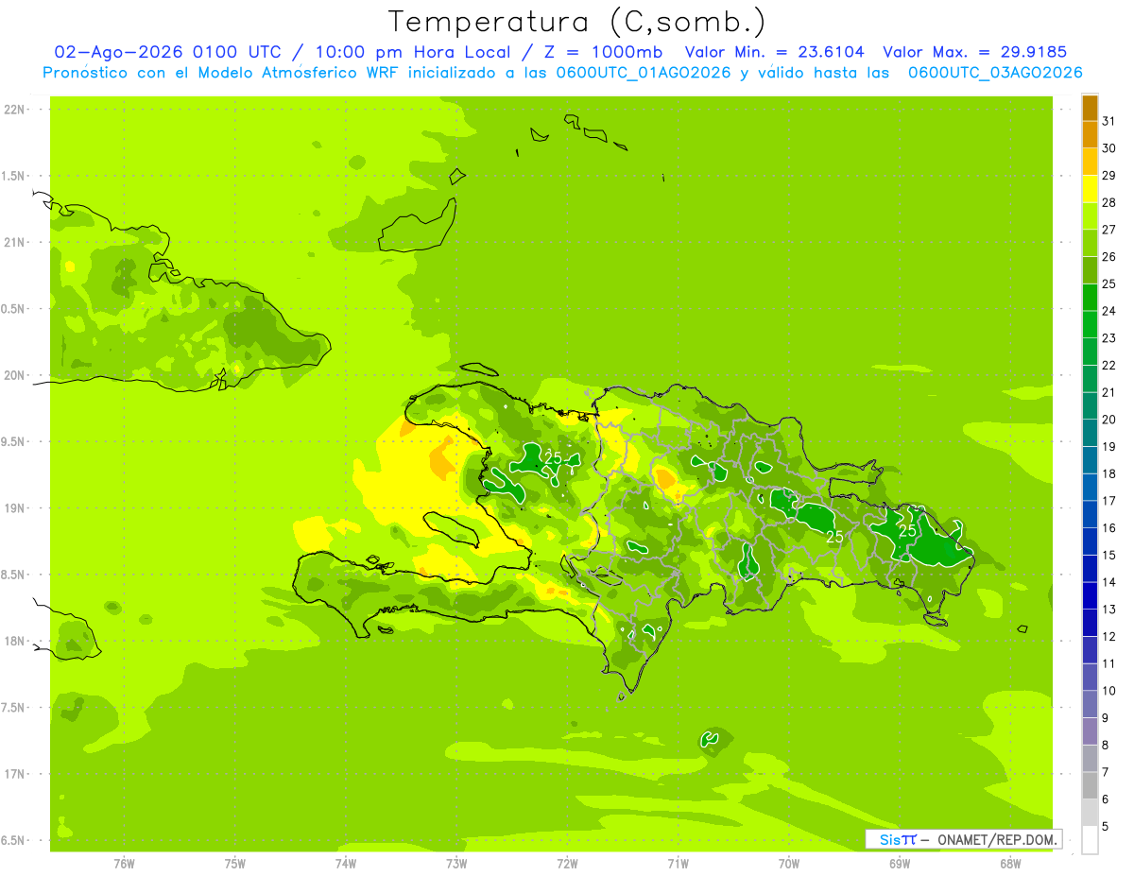Viewport: 1134px width, 876px height.
Task: Click the "68W" longitude axis label
Action: coord(1010,863)
